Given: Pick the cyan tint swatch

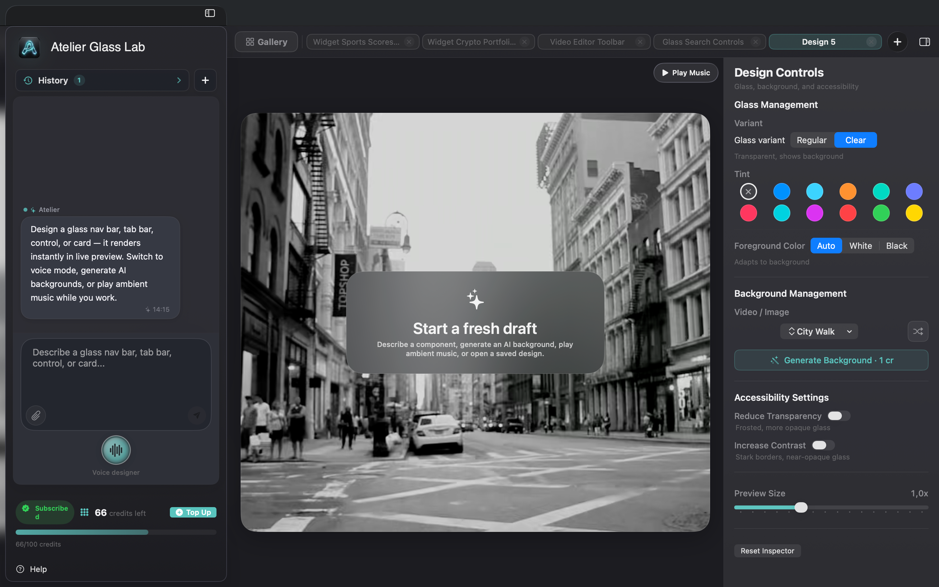Looking at the screenshot, I should pos(782,213).
